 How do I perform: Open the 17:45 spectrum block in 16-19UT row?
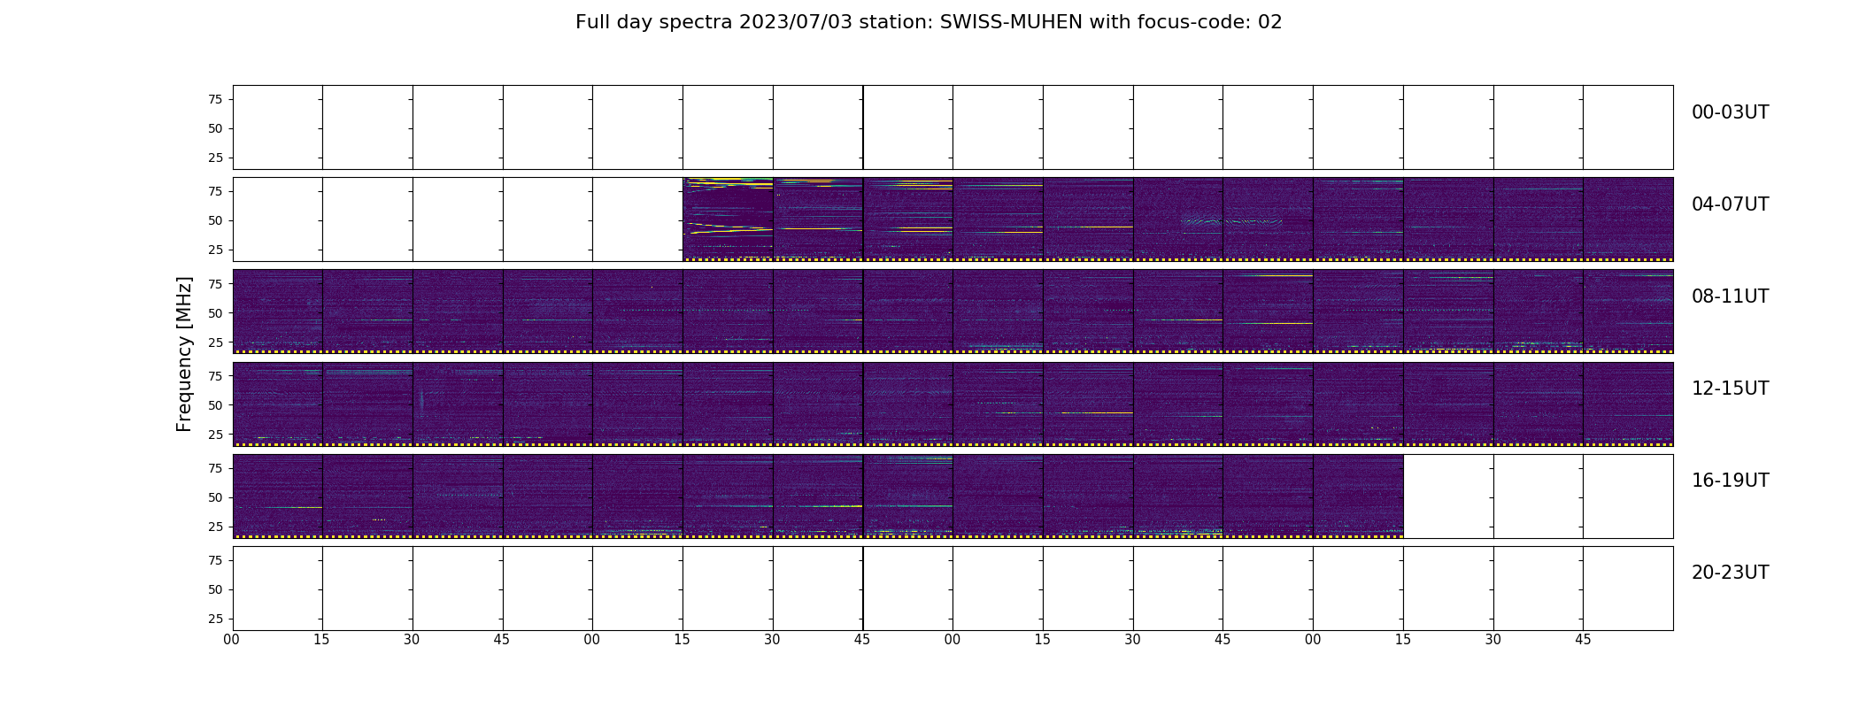[907, 496]
